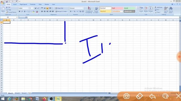Open the General number format dropdown
181x101 pixels.
point(83,8)
